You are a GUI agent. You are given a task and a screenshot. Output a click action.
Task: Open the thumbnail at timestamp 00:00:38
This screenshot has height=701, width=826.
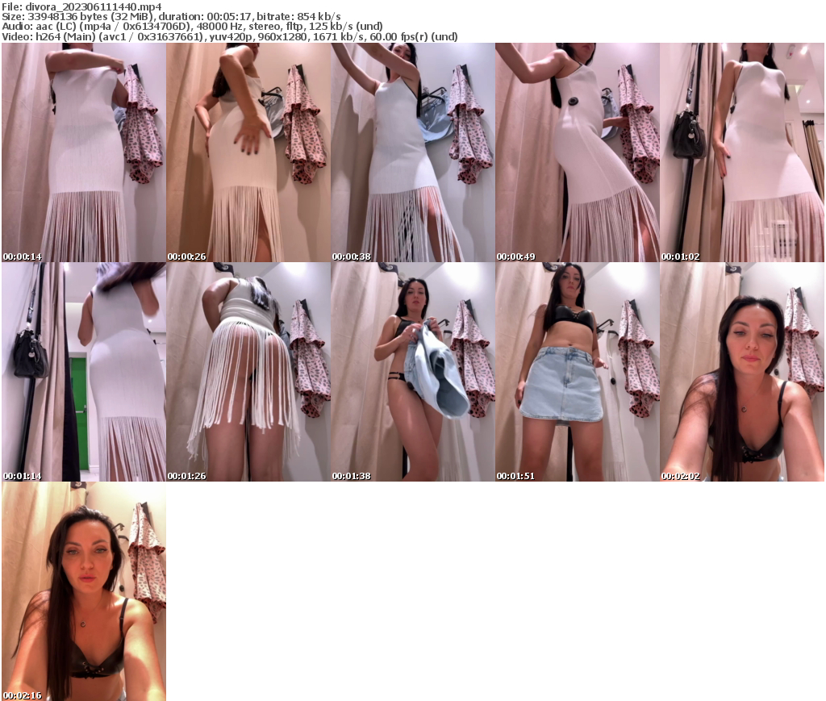pyautogui.click(x=412, y=152)
